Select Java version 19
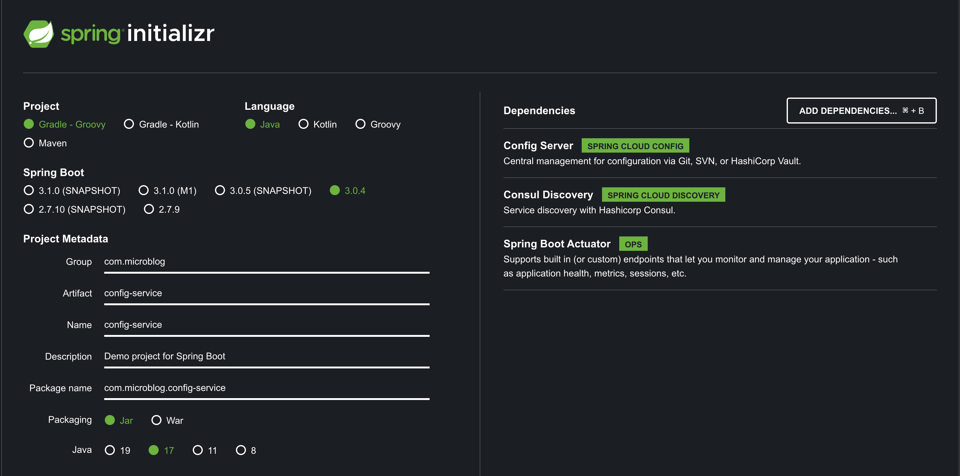 tap(110, 450)
